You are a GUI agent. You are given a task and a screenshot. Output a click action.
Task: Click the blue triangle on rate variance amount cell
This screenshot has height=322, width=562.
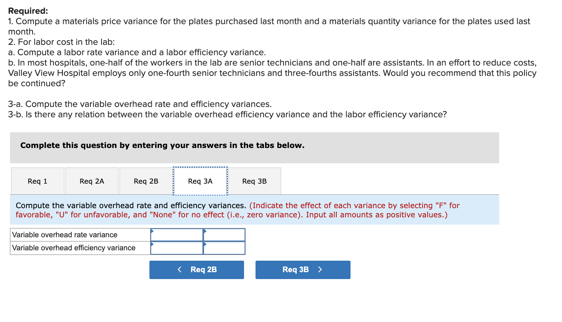[152, 232]
